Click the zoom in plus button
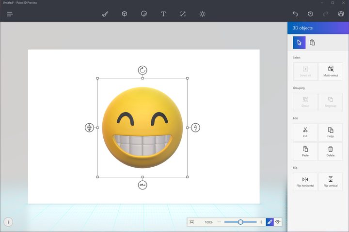 point(262,222)
